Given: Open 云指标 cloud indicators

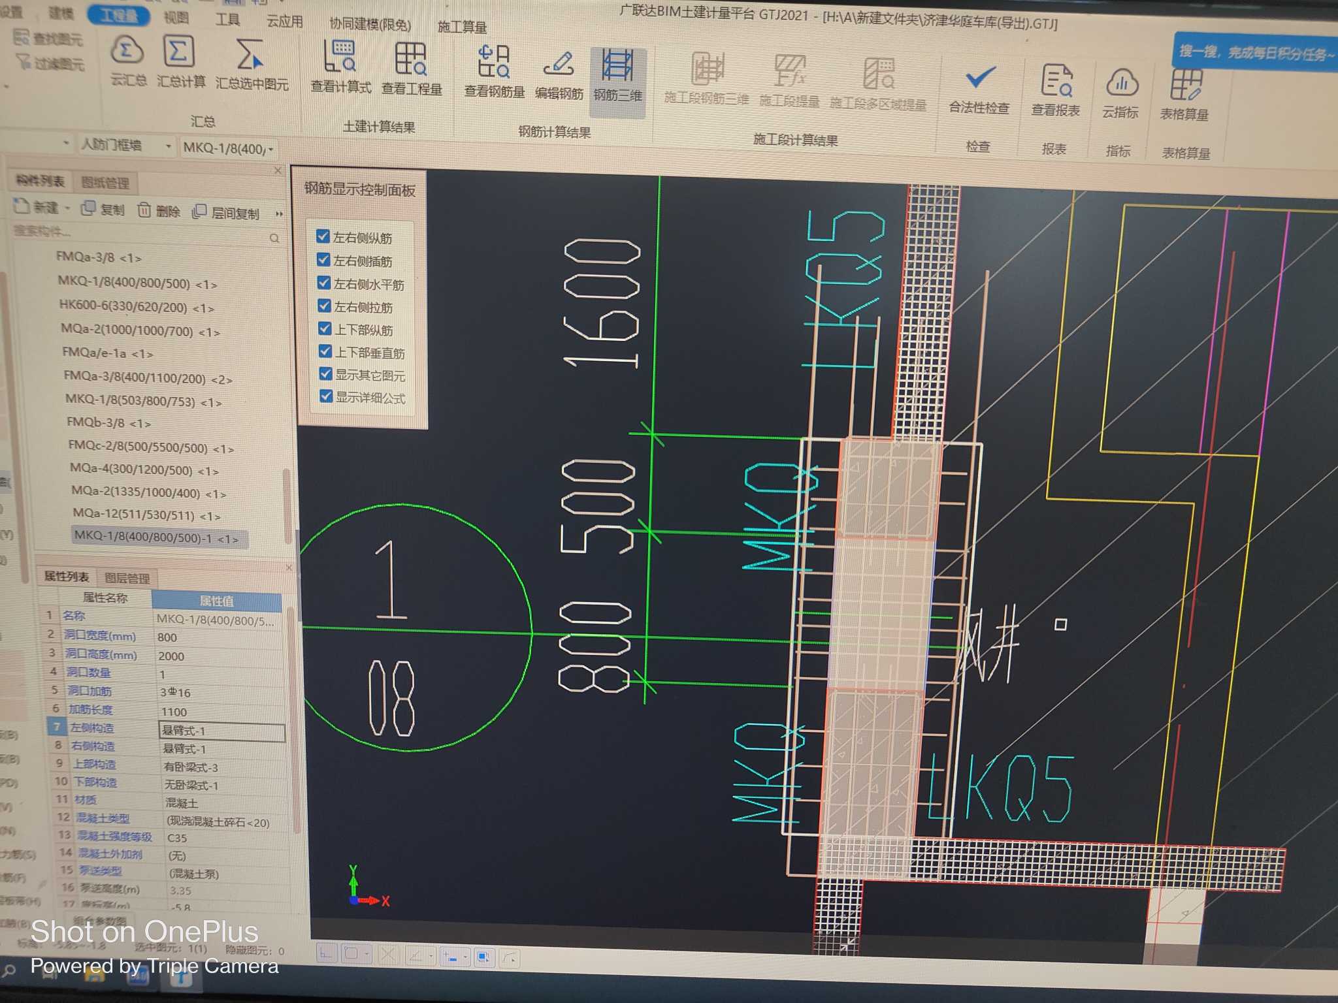Looking at the screenshot, I should pos(1121,94).
